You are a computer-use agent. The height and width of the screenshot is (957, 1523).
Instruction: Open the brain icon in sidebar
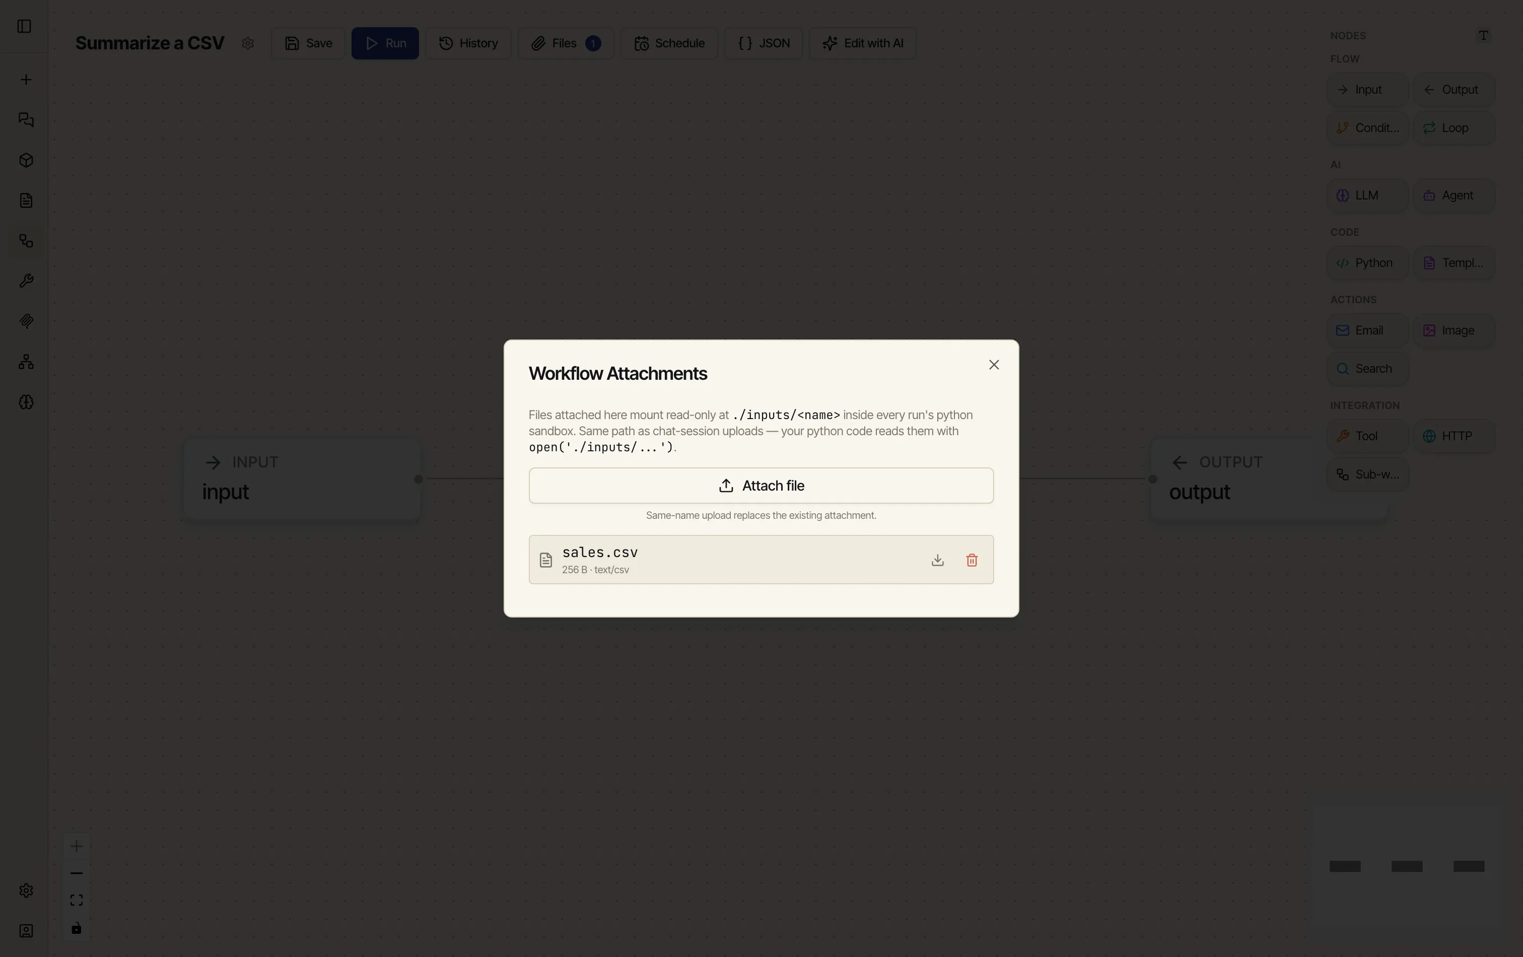point(26,402)
